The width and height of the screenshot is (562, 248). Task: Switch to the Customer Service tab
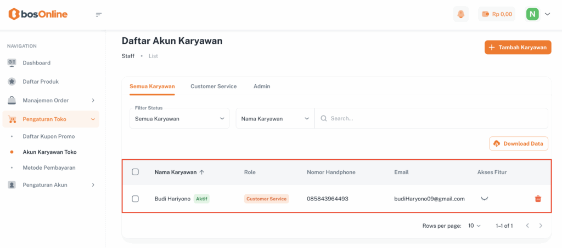[x=213, y=86]
